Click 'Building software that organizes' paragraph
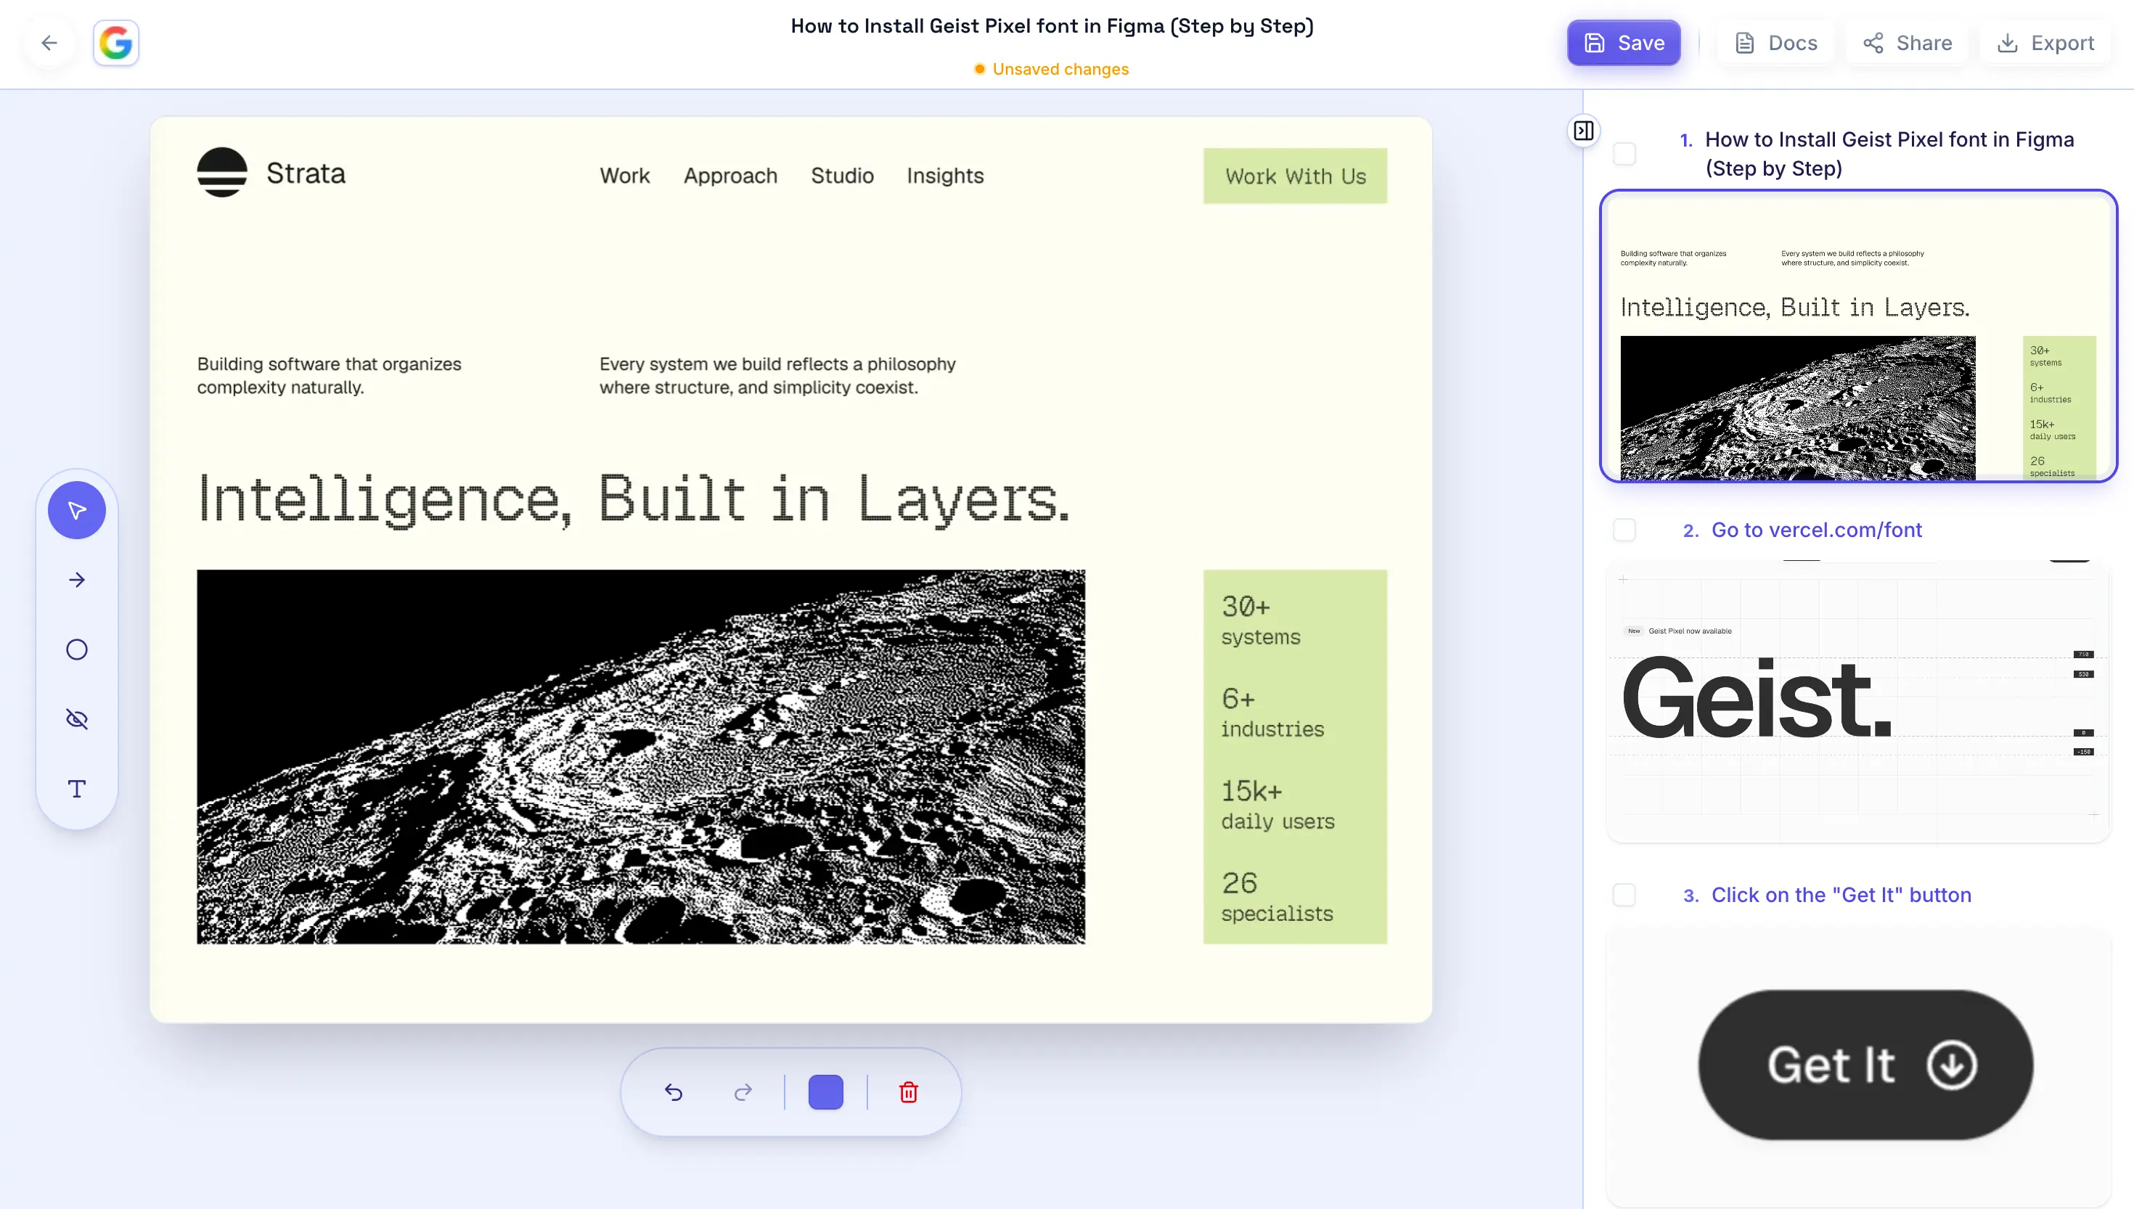2134x1209 pixels. [x=329, y=375]
